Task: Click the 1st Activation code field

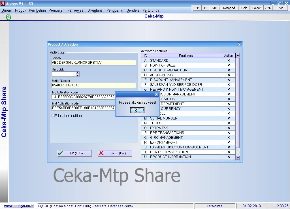Action: click(x=84, y=97)
